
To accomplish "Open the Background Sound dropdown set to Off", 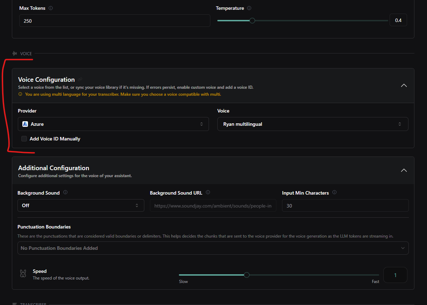I will 81,205.
